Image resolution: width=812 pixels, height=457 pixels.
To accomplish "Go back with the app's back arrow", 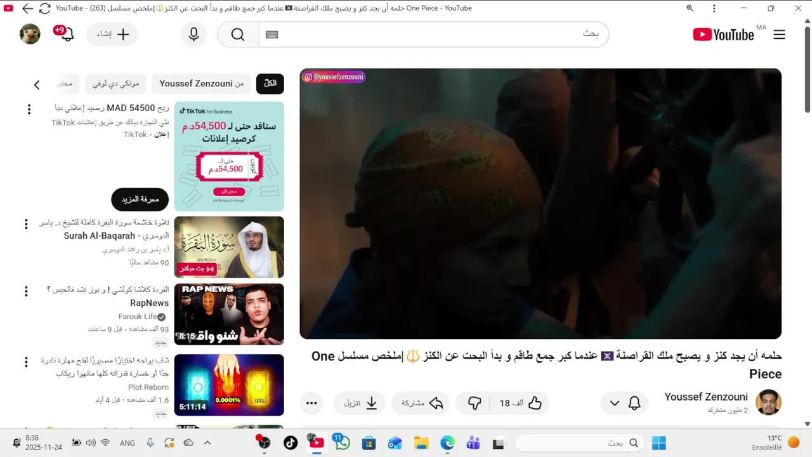I will (x=27, y=9).
